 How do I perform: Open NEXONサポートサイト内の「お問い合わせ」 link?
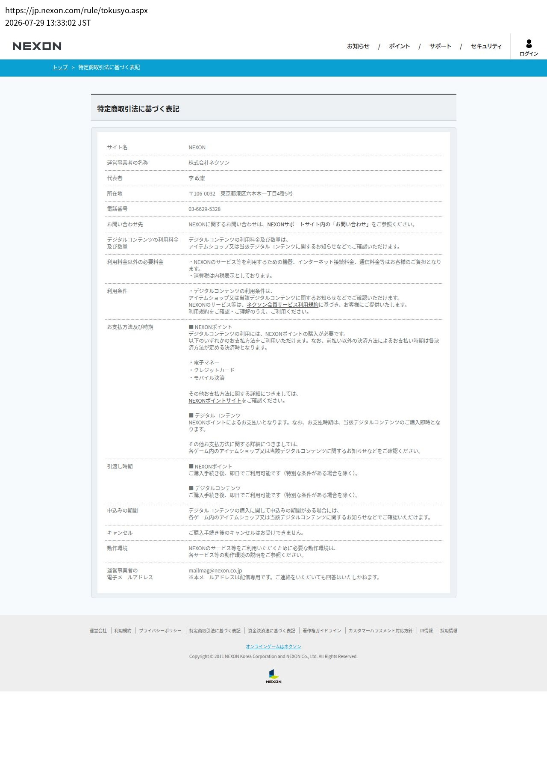tap(319, 225)
